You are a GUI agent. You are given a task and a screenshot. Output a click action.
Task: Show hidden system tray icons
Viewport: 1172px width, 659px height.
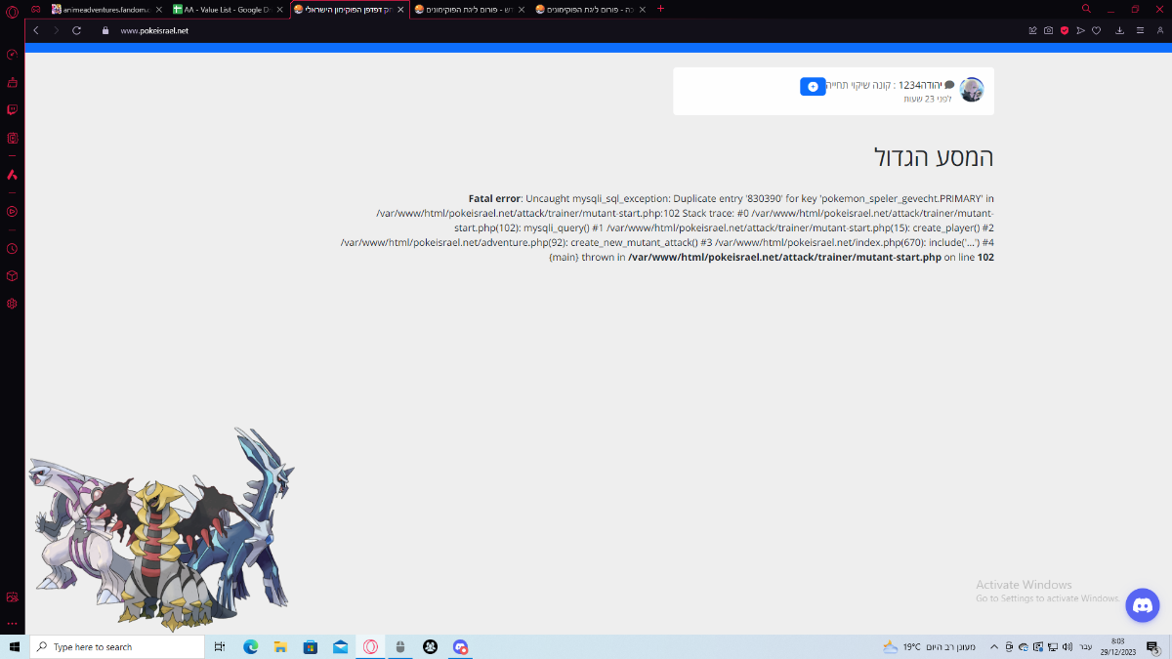click(994, 646)
